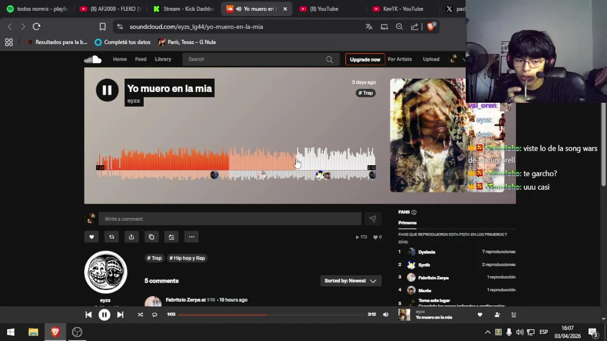
Task: Open the Mante fan profile
Action: point(425,290)
